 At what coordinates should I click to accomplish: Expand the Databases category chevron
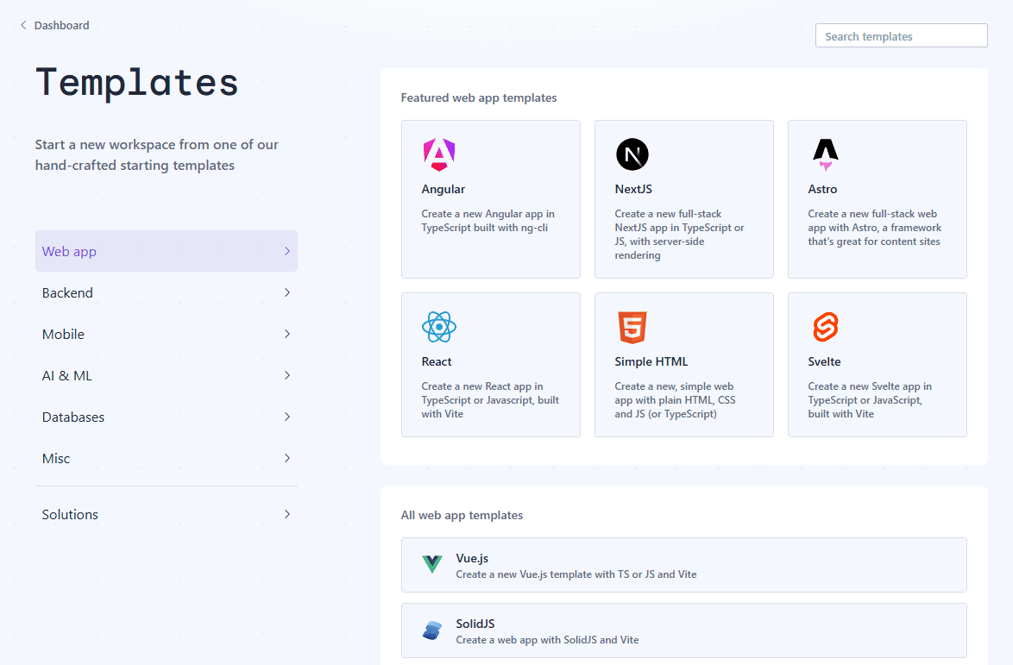pyautogui.click(x=286, y=417)
